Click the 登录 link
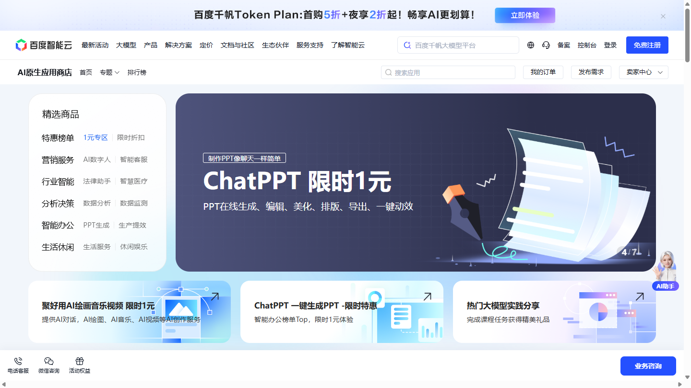The height and width of the screenshot is (388, 691). coord(610,45)
